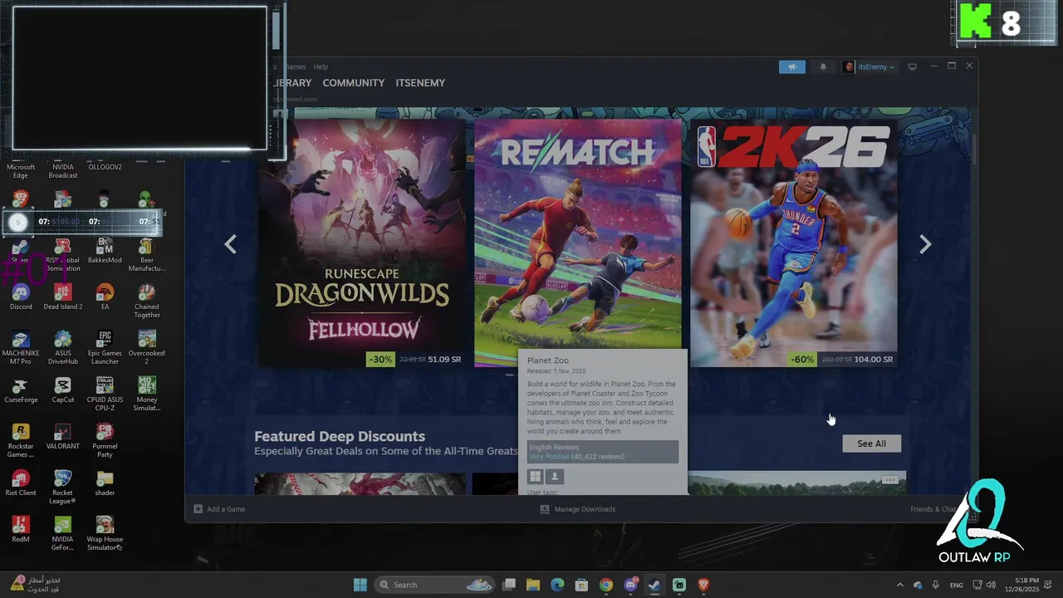1063x598 pixels.
Task: Open Steam's Games menu
Action: pos(295,67)
